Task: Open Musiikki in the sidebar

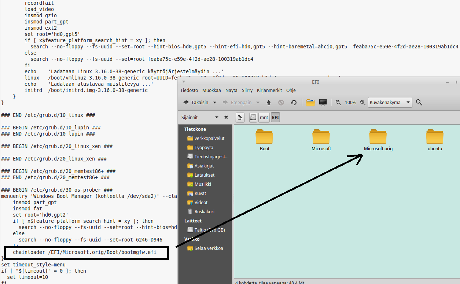Action: (199, 184)
